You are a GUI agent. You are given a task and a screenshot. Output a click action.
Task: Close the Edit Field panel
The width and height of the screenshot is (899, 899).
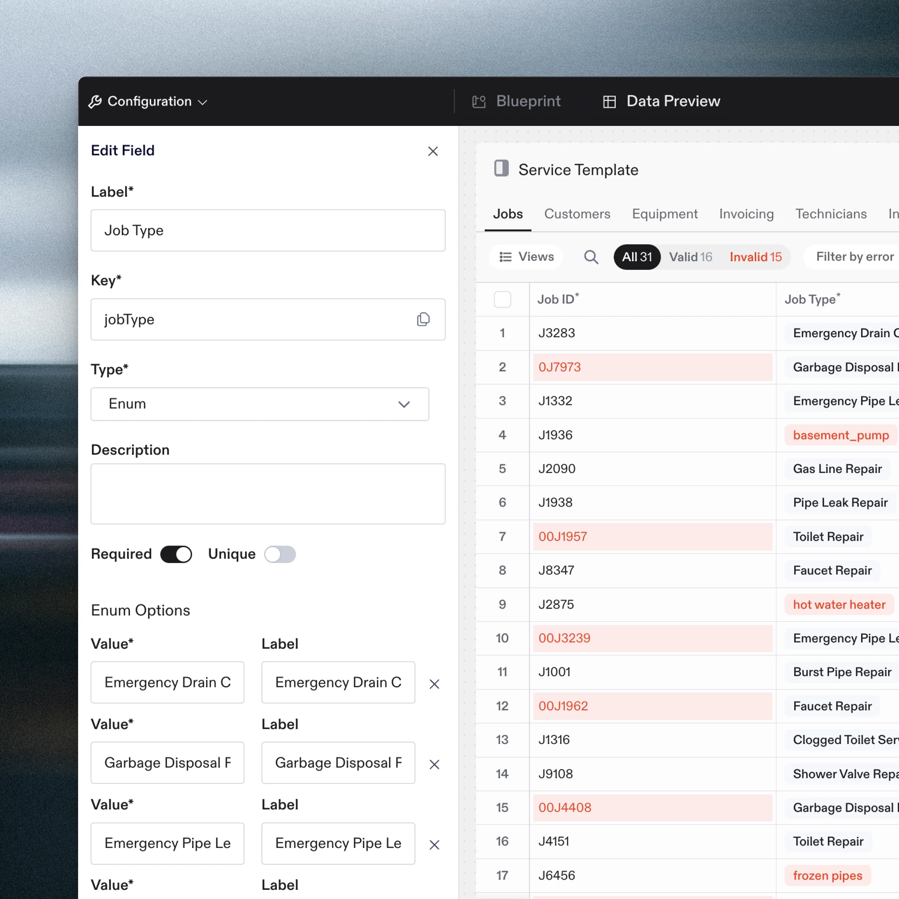click(x=433, y=151)
